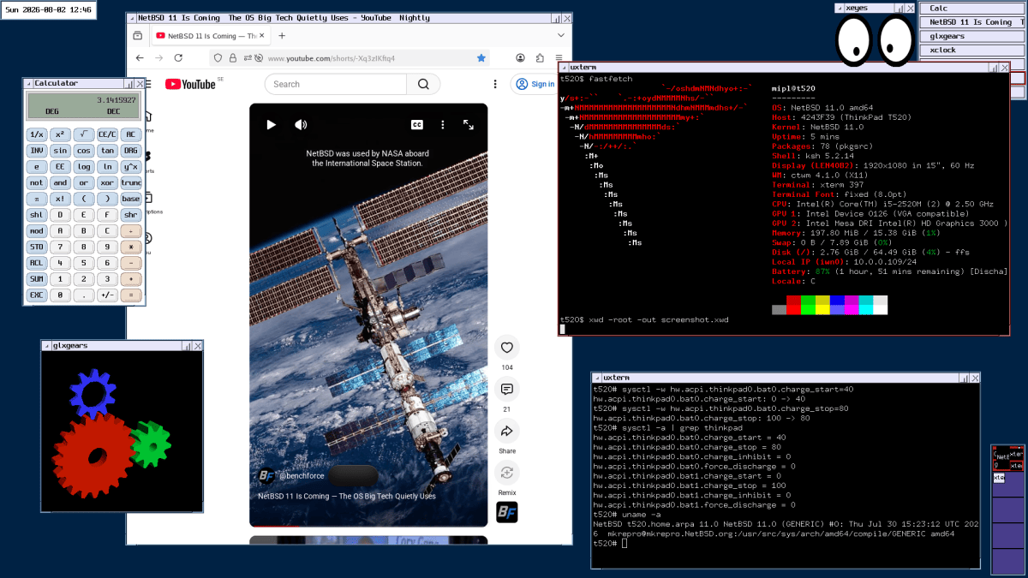The image size is (1028, 578).
Task: Click calculator x! factorial key
Action: point(60,199)
